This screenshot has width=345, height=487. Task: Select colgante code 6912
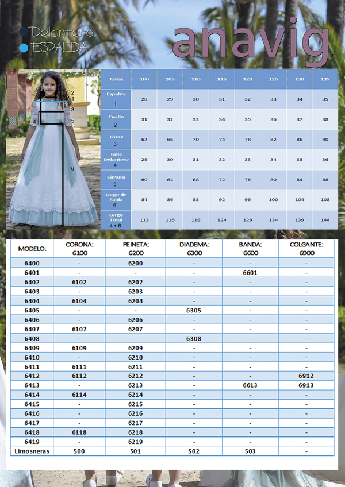click(x=306, y=376)
